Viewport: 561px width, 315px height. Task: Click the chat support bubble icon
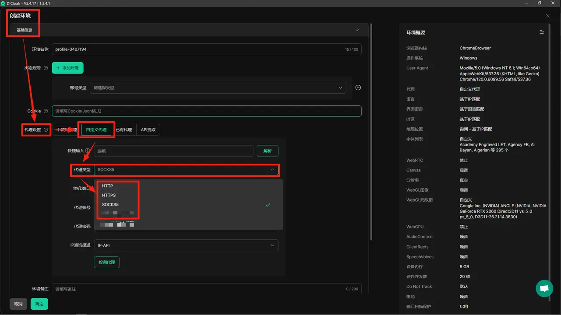coord(544,289)
